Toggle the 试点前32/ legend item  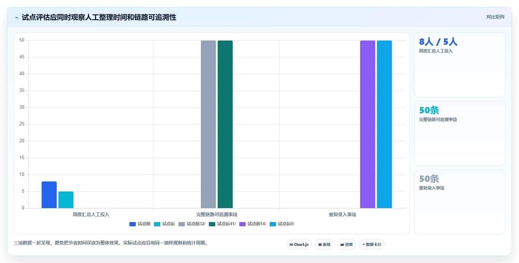click(x=192, y=224)
